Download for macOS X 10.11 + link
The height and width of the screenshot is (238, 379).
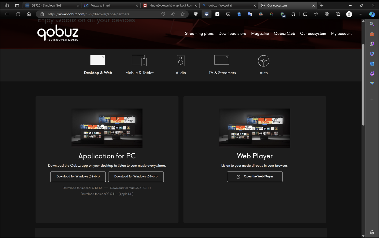pyautogui.click(x=131, y=188)
